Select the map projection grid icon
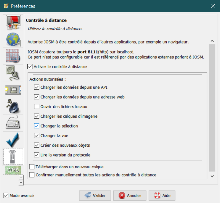 tap(13, 56)
